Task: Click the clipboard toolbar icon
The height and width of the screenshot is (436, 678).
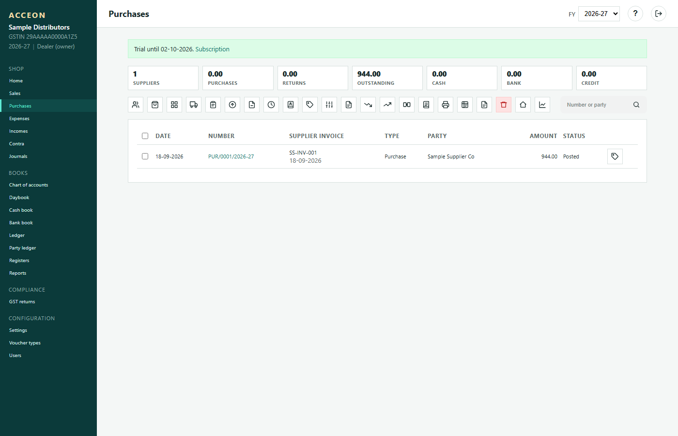Action: click(x=213, y=105)
